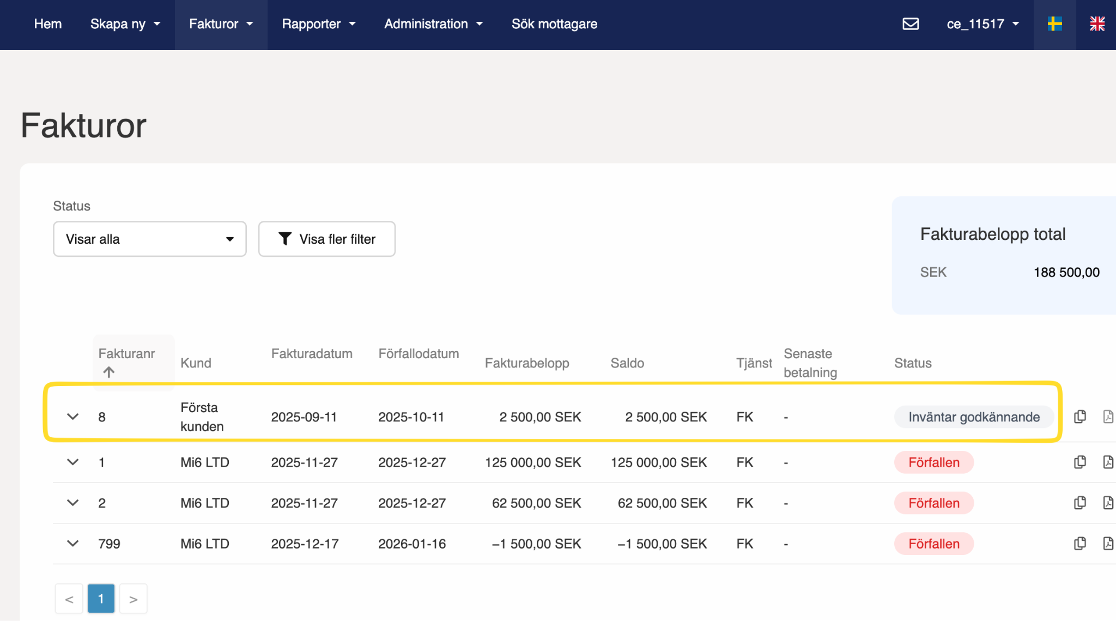Image resolution: width=1116 pixels, height=621 pixels.
Task: Click 'Visa fler filter' button
Action: tap(326, 239)
